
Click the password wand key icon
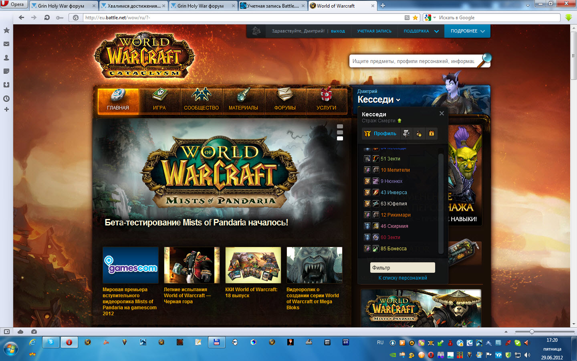pos(60,18)
